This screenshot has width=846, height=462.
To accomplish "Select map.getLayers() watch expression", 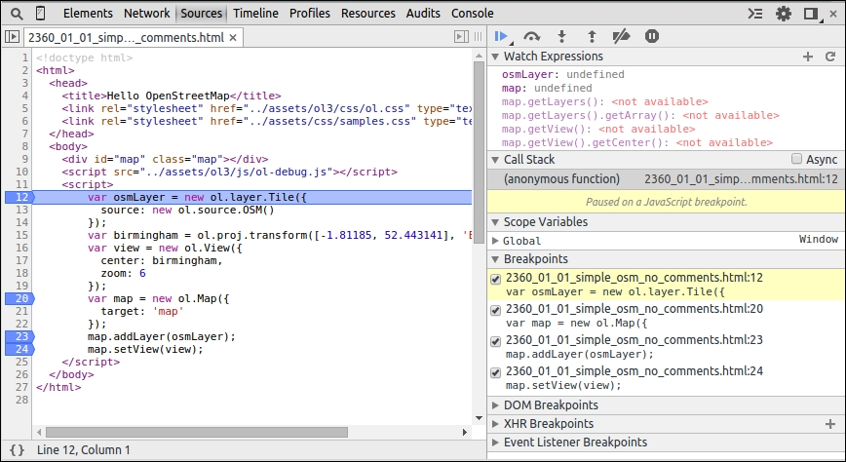I will pos(605,101).
